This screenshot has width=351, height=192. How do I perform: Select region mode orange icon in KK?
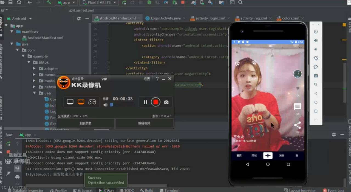81,102
